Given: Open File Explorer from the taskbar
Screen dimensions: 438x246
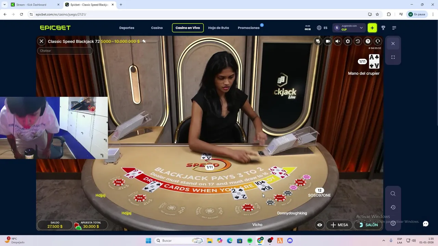Looking at the screenshot, I should coord(209,241).
